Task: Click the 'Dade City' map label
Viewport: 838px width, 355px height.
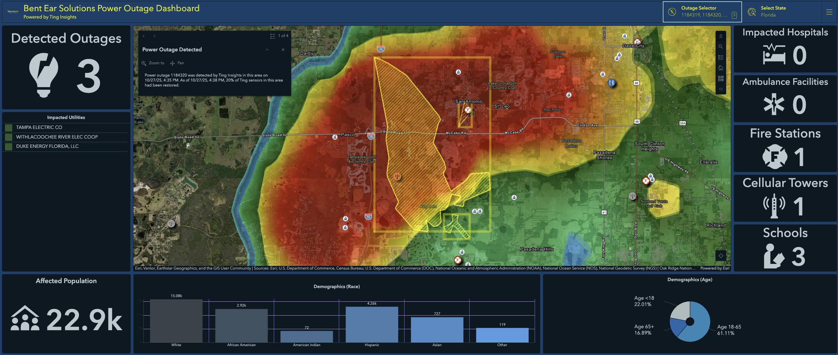Action: click(633, 46)
